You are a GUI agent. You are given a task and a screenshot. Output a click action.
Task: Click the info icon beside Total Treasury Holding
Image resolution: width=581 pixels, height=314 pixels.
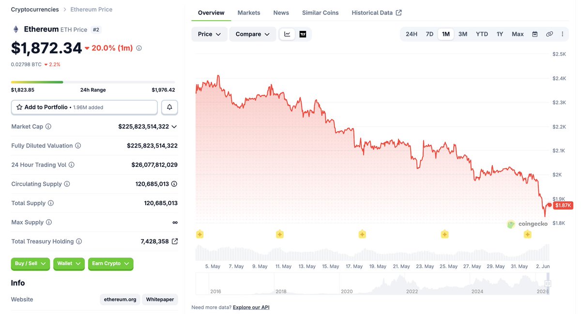click(79, 241)
